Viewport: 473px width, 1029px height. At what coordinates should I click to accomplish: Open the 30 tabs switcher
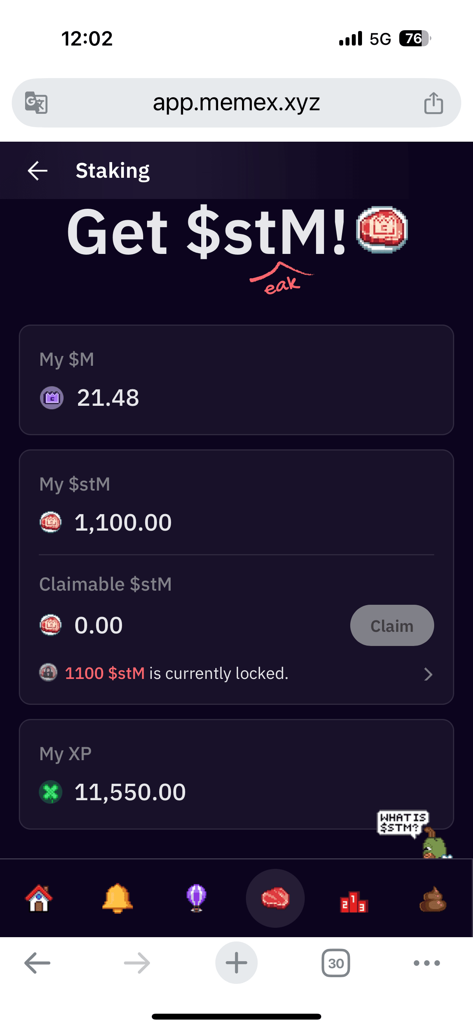(x=336, y=963)
